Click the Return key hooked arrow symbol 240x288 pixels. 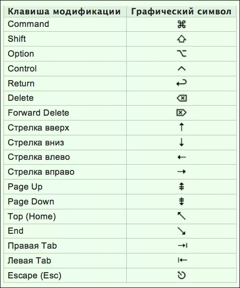[181, 83]
